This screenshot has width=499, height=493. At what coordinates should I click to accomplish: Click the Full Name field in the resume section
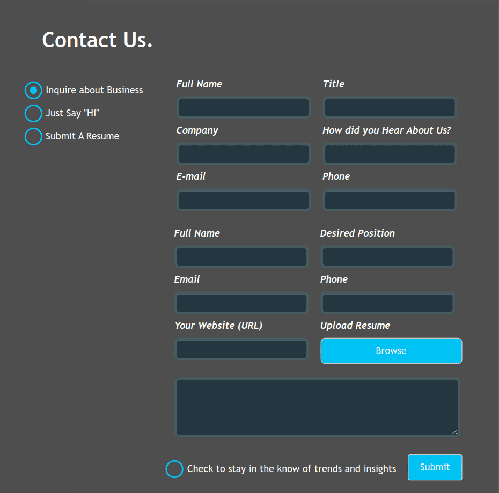[x=241, y=256]
